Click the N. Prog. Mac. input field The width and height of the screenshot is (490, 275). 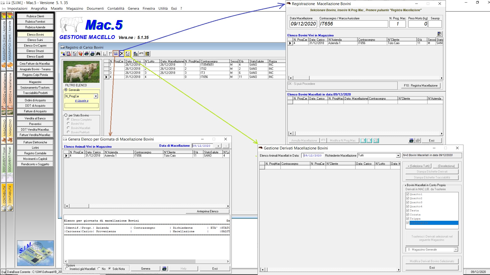[x=397, y=24]
